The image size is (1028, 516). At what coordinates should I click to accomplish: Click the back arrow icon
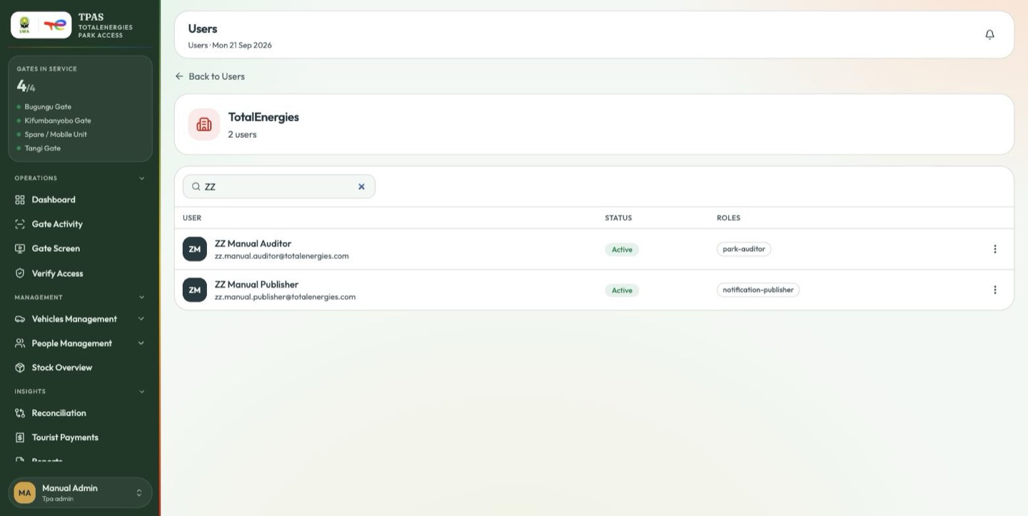pyautogui.click(x=179, y=76)
